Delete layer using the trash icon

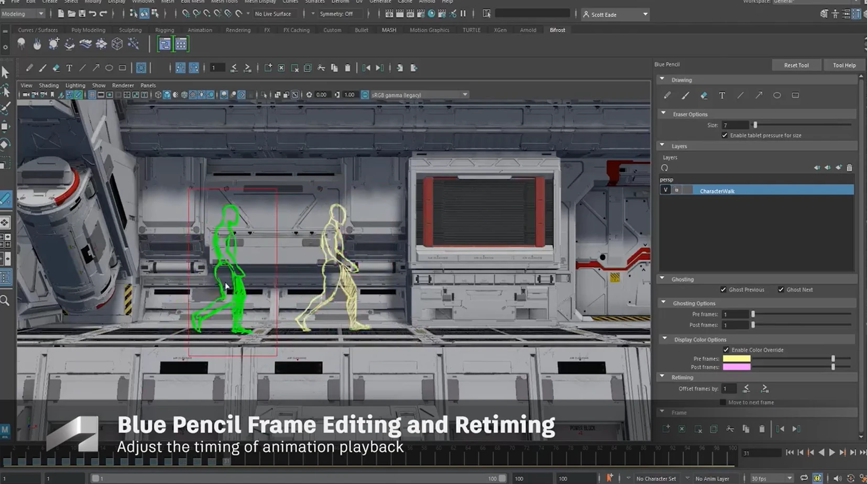pyautogui.click(x=849, y=168)
